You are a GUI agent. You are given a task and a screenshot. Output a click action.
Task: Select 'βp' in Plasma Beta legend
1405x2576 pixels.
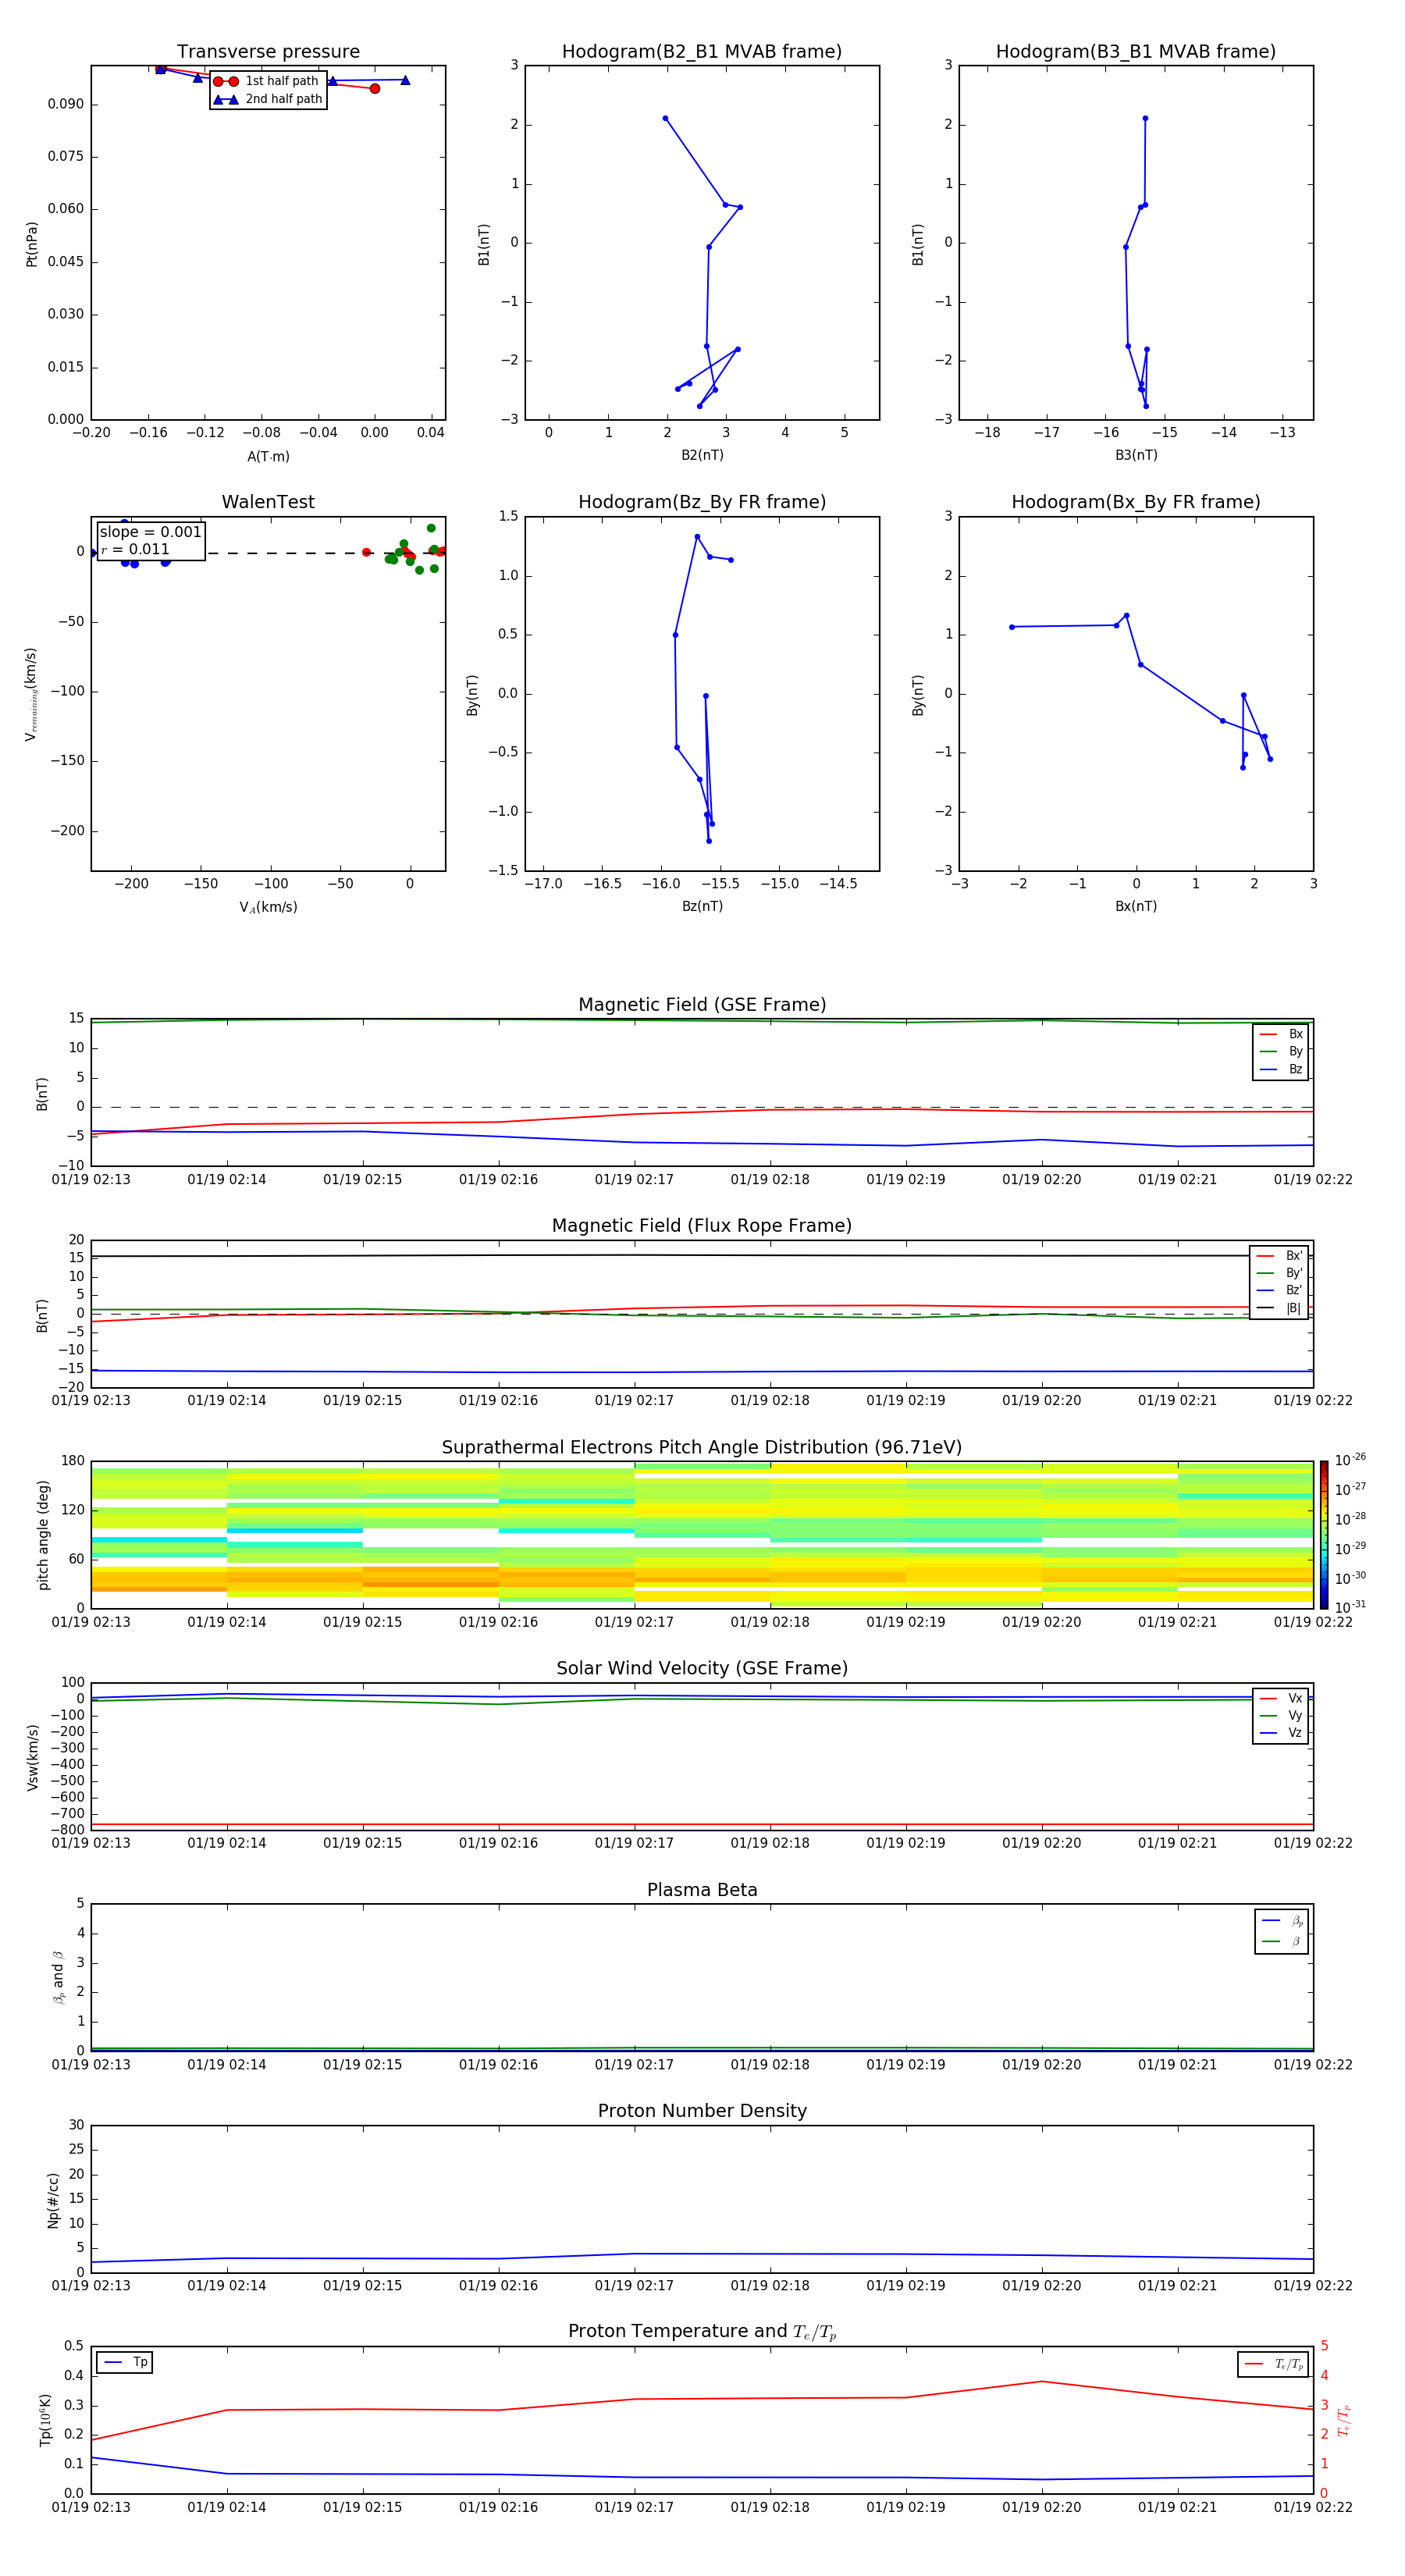(x=1282, y=1921)
